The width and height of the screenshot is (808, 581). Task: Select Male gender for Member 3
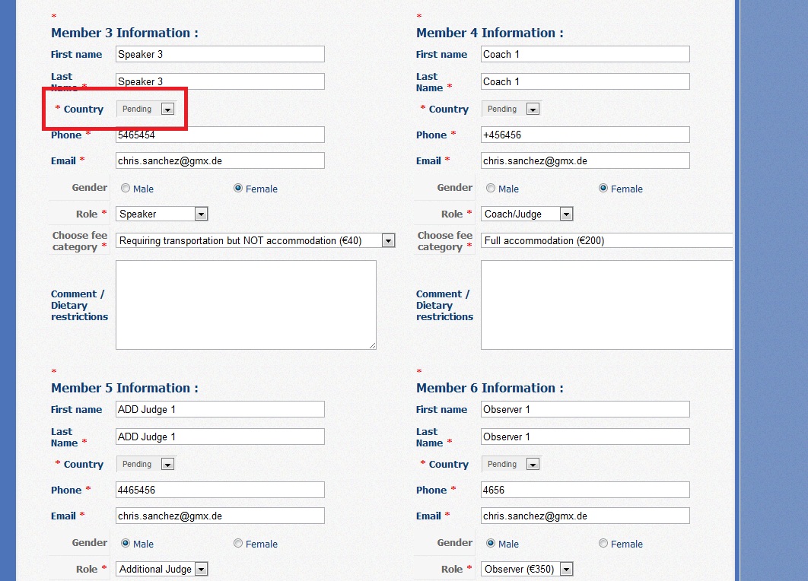point(126,189)
